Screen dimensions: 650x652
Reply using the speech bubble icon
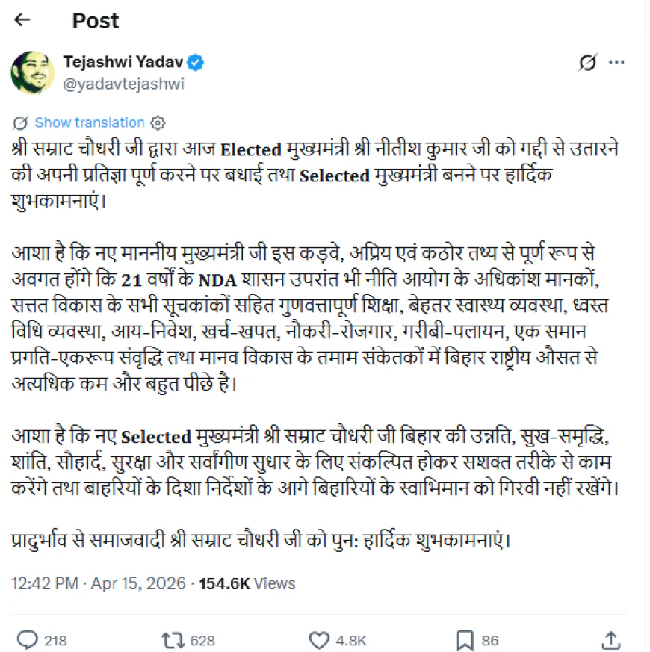point(27,640)
